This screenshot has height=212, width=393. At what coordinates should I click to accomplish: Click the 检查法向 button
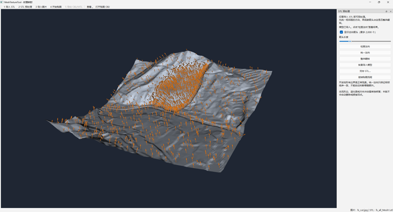coord(365,47)
